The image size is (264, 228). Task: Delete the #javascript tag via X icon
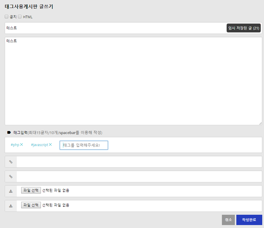click(x=50, y=145)
